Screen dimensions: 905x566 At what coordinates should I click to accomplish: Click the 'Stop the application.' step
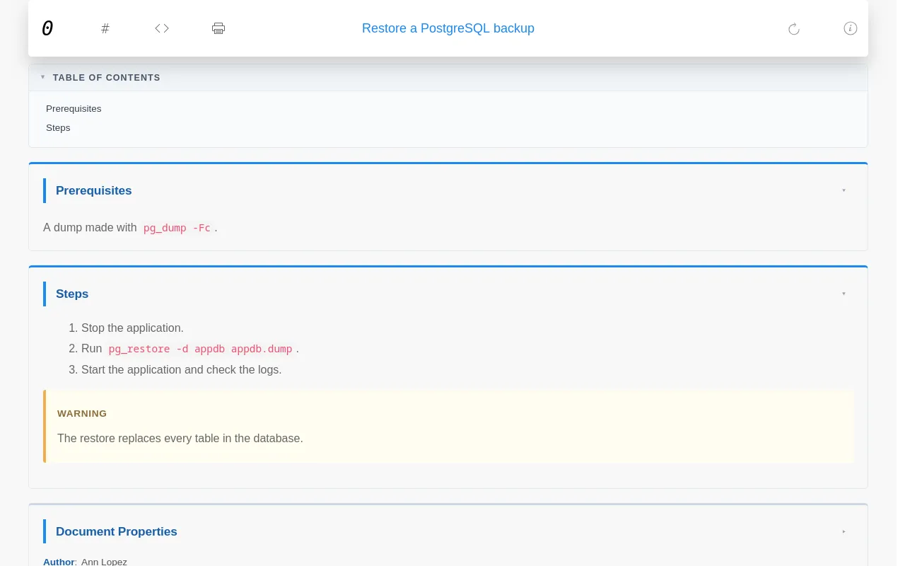click(132, 328)
